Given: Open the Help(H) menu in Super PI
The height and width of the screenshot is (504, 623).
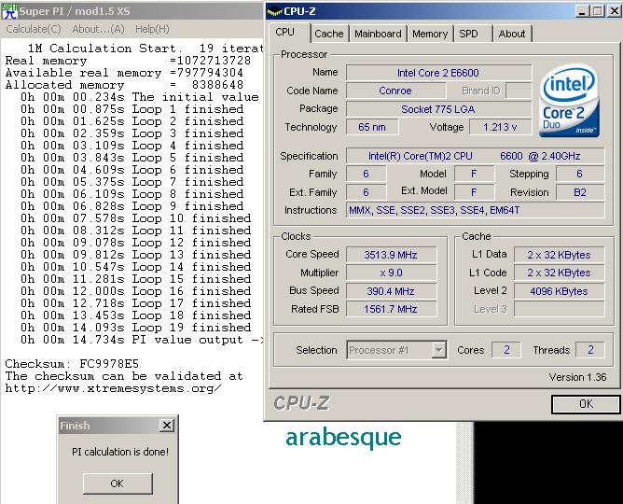Looking at the screenshot, I should click(152, 29).
